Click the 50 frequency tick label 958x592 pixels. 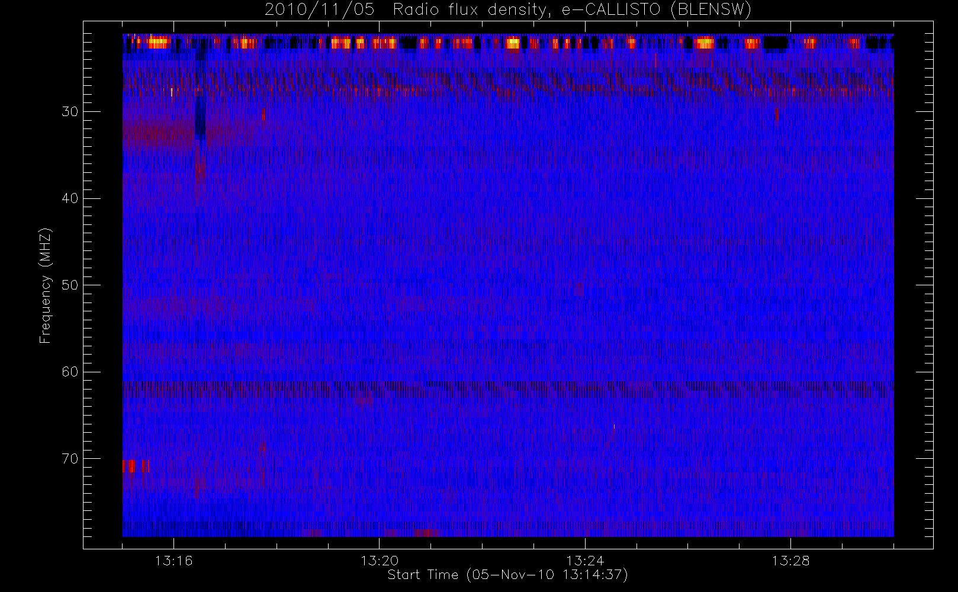click(x=70, y=285)
